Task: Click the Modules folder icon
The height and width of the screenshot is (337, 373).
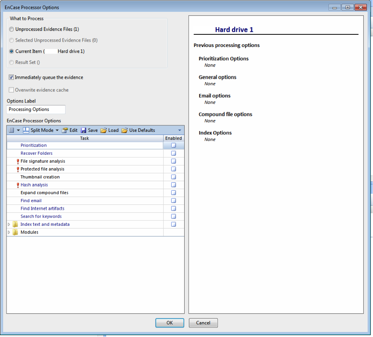Action: point(15,232)
